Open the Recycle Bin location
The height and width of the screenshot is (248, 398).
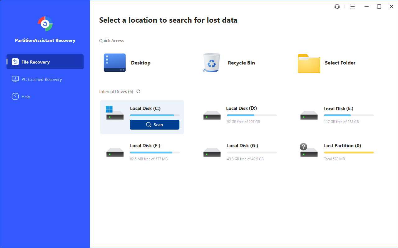(x=211, y=62)
